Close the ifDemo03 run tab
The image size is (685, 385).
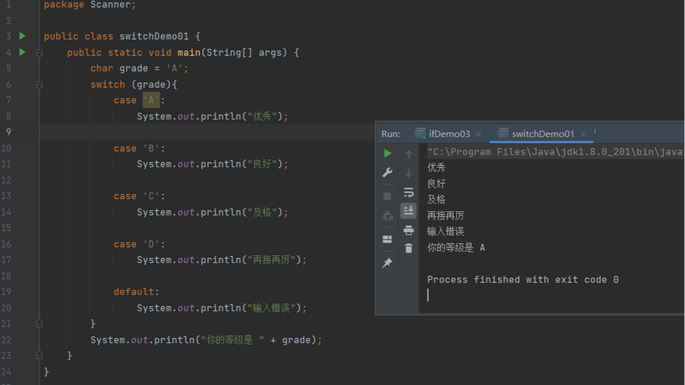[x=479, y=134]
